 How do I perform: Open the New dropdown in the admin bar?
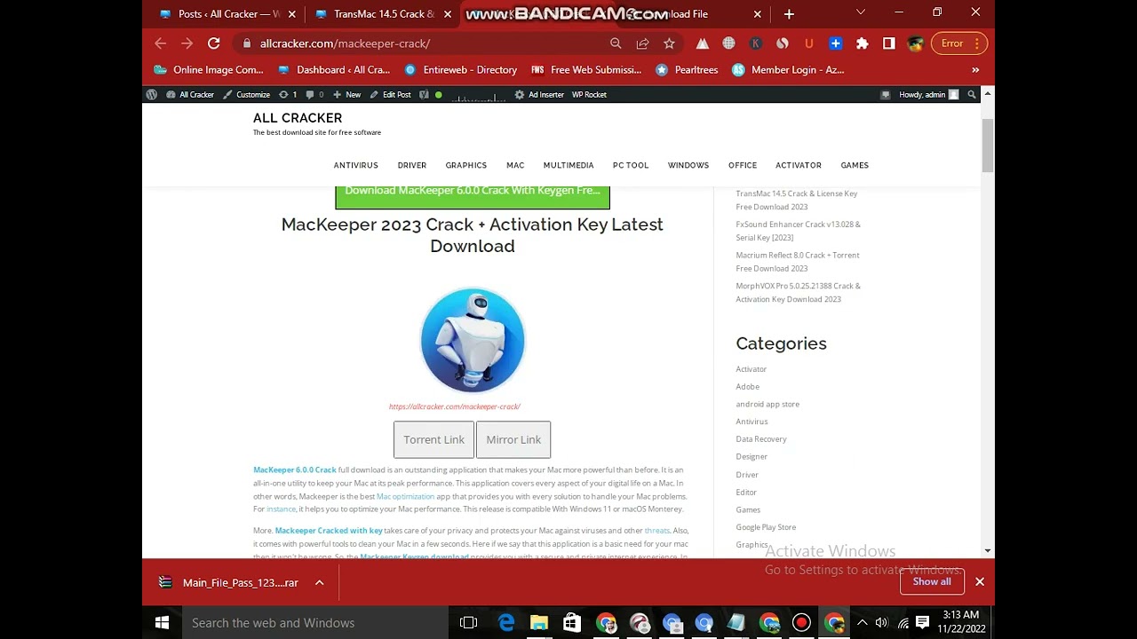347,94
